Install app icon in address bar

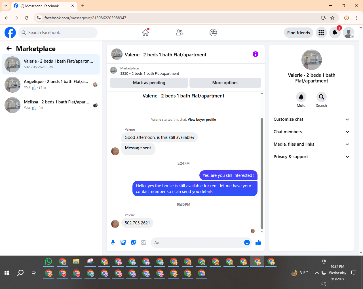323,18
